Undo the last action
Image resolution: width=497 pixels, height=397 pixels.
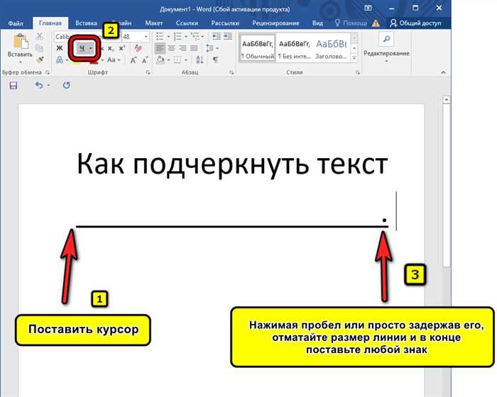39,85
